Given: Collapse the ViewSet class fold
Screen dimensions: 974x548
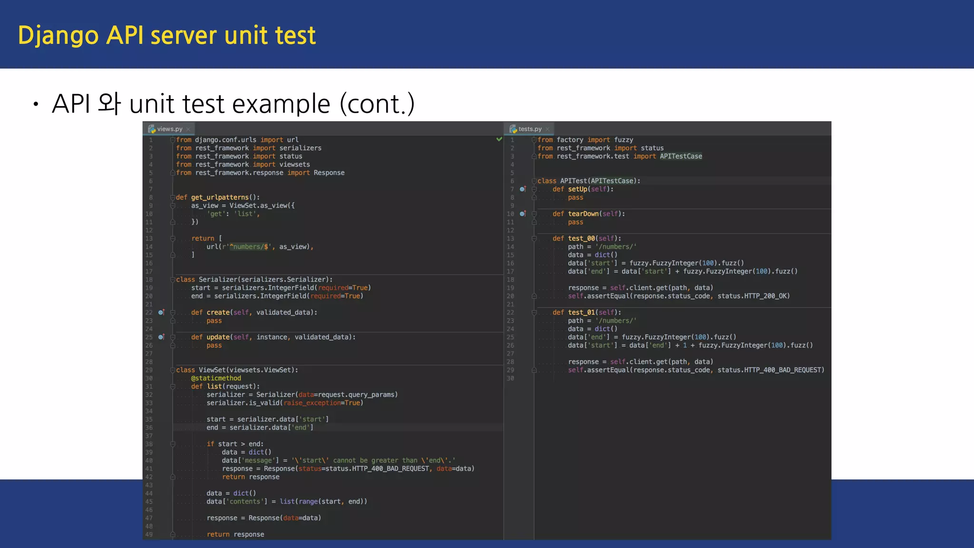Looking at the screenshot, I should coord(173,370).
